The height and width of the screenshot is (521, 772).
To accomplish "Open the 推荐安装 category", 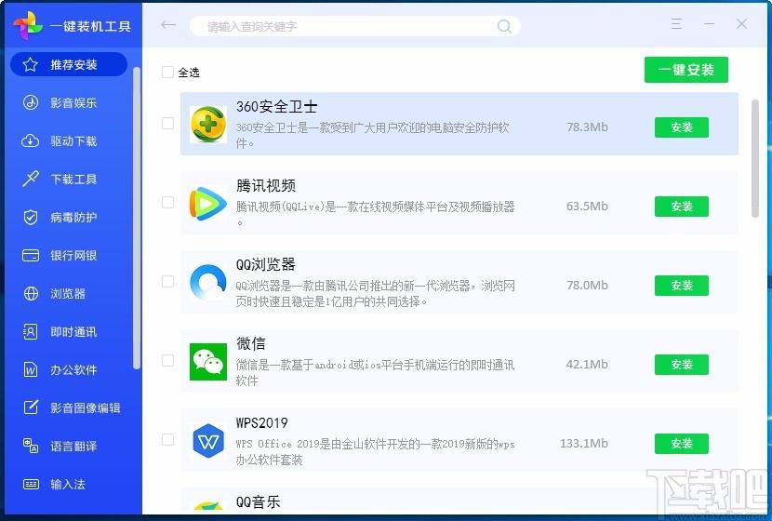I will 69,64.
